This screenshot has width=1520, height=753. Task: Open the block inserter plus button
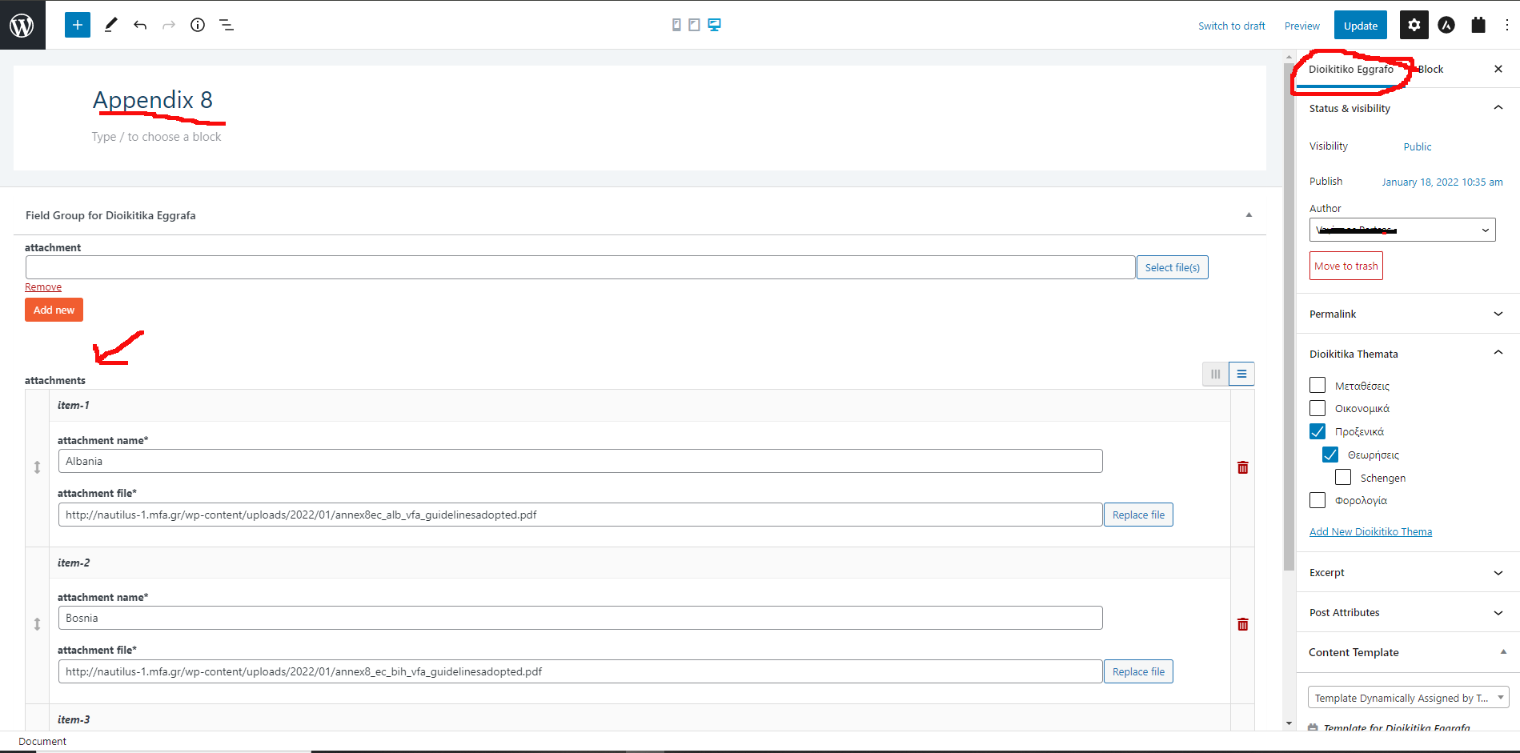tap(78, 25)
